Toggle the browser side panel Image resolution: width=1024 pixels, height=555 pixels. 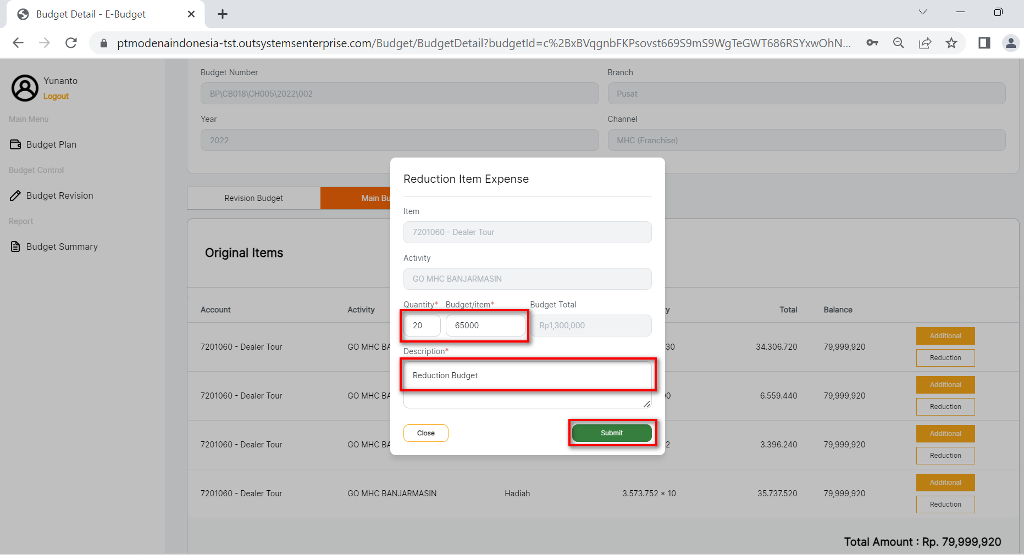point(984,43)
